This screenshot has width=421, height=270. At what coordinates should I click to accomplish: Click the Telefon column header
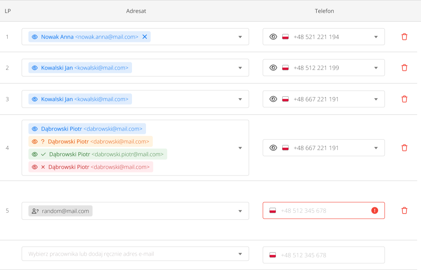coord(324,11)
